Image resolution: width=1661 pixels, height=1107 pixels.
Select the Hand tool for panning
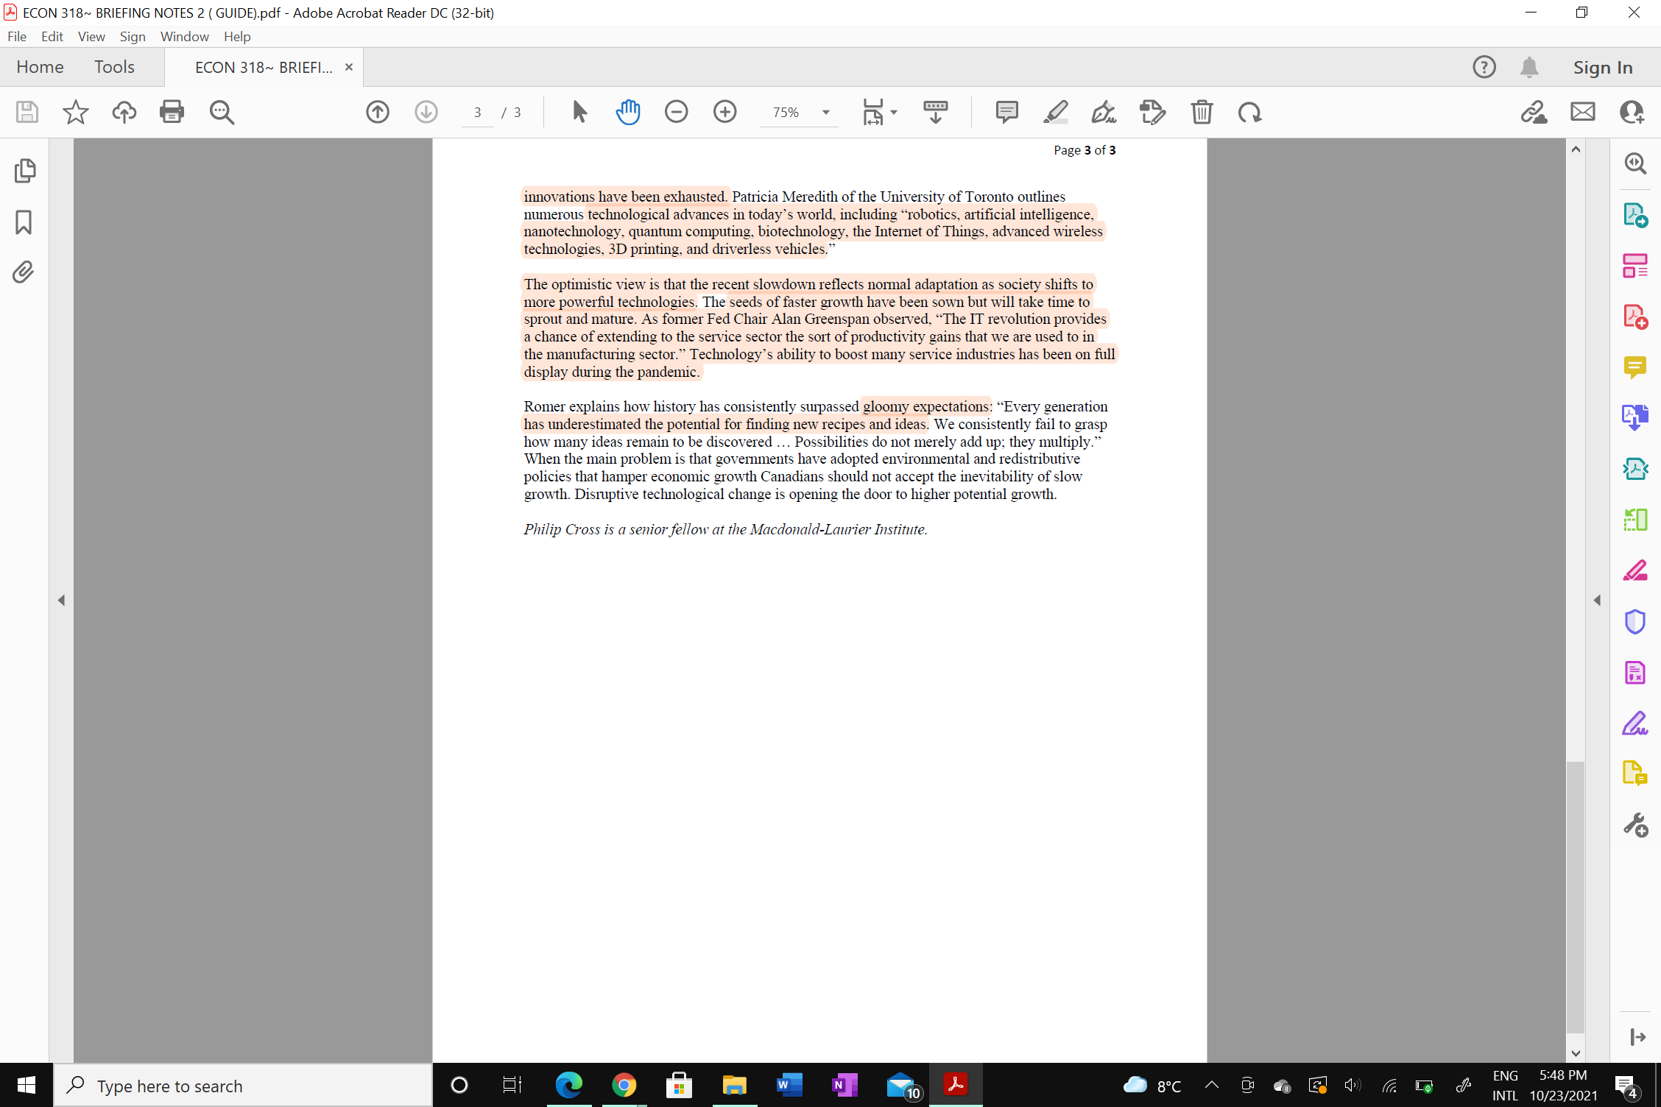tap(627, 112)
